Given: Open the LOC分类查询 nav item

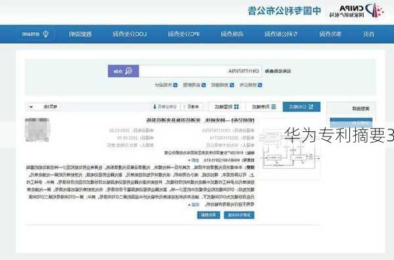Looking at the screenshot, I should pyautogui.click(x=129, y=34).
